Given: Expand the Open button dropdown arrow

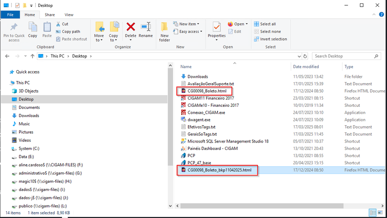Looking at the screenshot, I should click(x=247, y=24).
